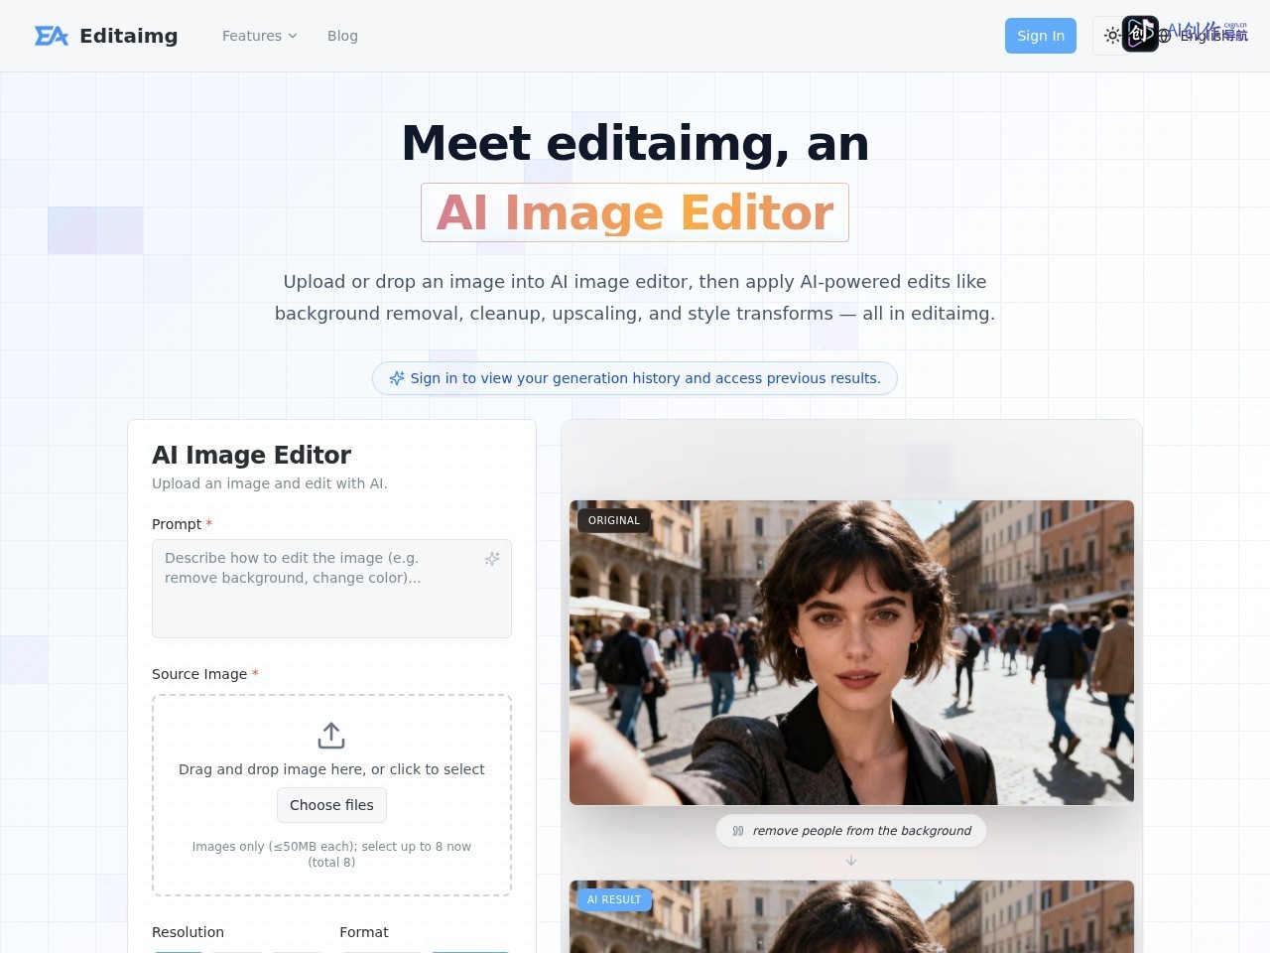Click the 'Format' label
This screenshot has height=953, width=1270.
[x=364, y=932]
